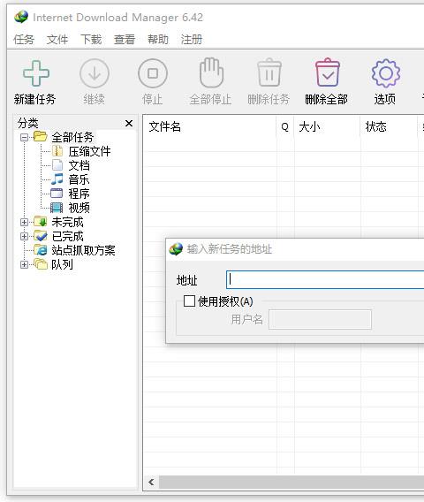Select the 压缩文件 archive icon
The image size is (424, 502).
[x=57, y=151]
